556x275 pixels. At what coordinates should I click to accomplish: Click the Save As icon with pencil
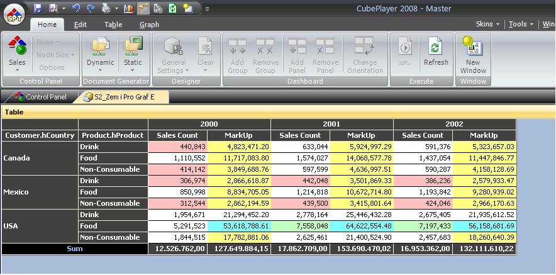[53, 8]
